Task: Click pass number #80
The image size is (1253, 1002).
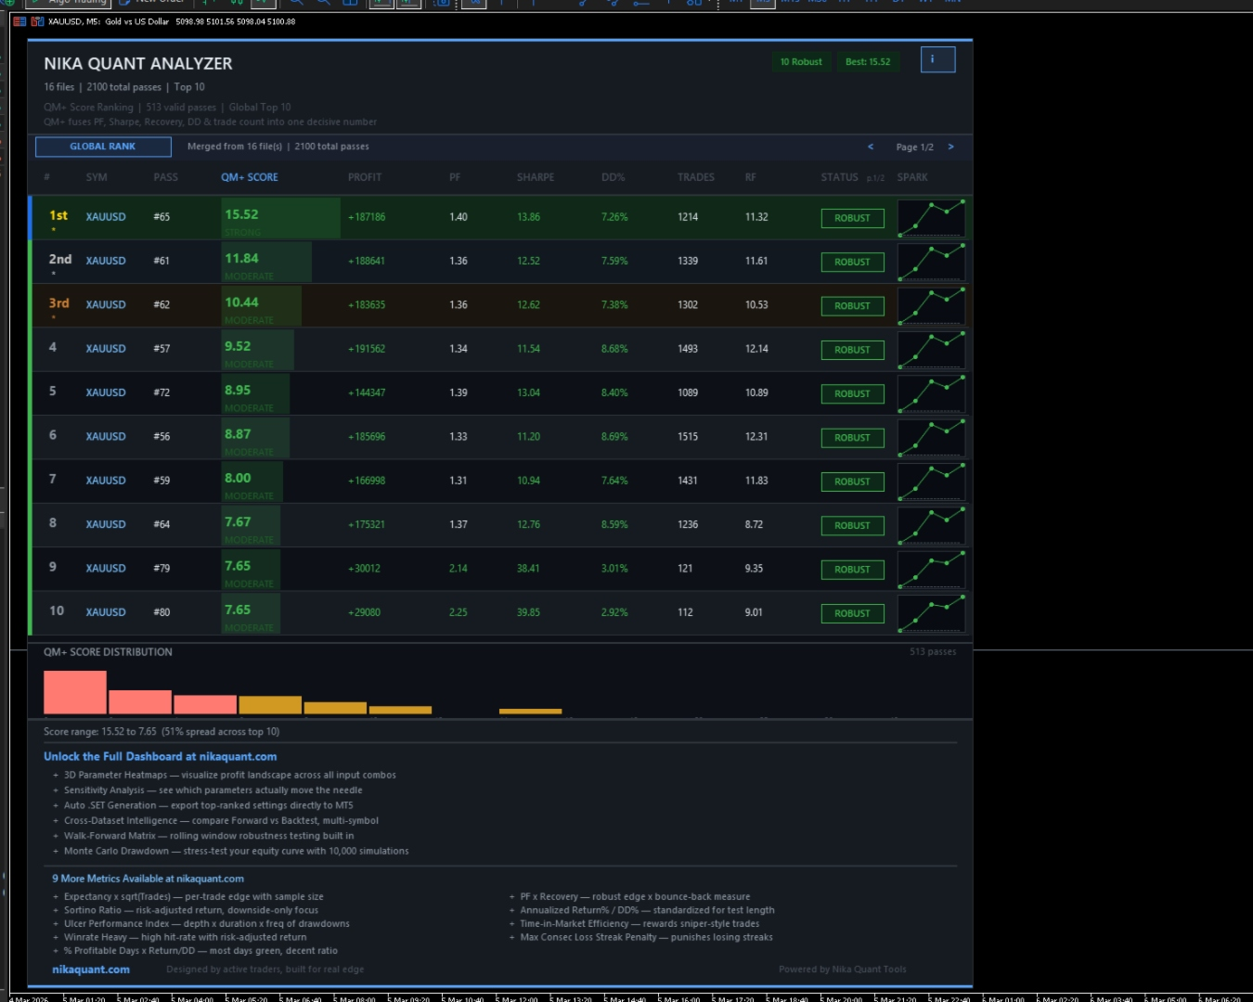Action: 161,612
